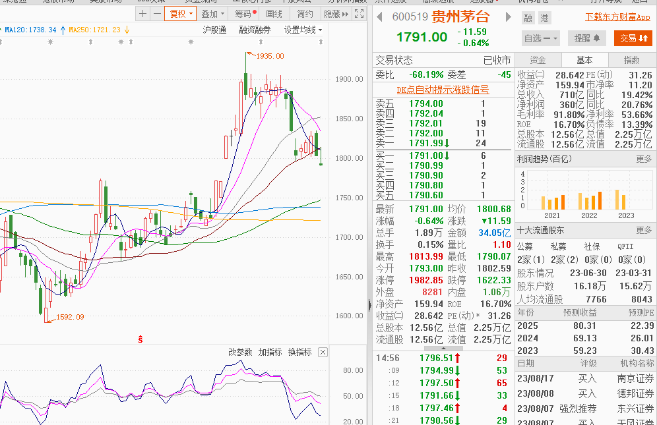The width and height of the screenshot is (657, 425).
Task: Open 更多 beside 十大流通股东
Action: (x=644, y=231)
